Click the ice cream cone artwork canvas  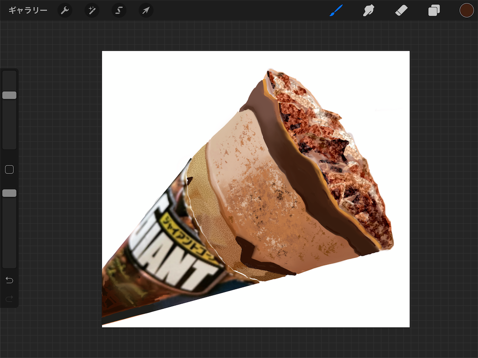coord(256,189)
